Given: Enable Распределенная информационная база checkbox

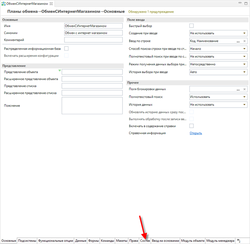Looking at the screenshot, I should pos(67,49).
